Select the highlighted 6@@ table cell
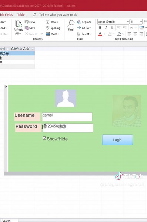Screen dimensions: 147x222 pyautogui.click(x=5, y=53)
